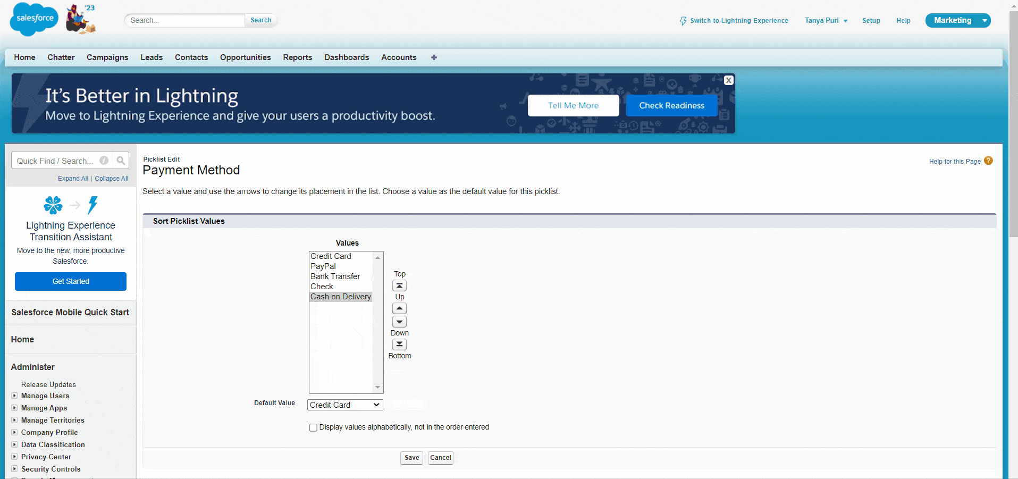Click the Quick Find magnifier icon
Screen dimensions: 1018x479
[121, 160]
